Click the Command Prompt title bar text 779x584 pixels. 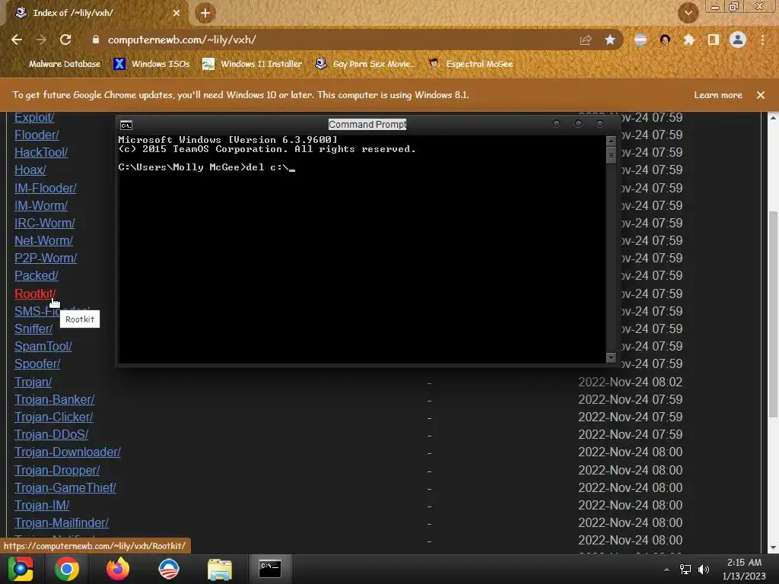click(x=367, y=124)
